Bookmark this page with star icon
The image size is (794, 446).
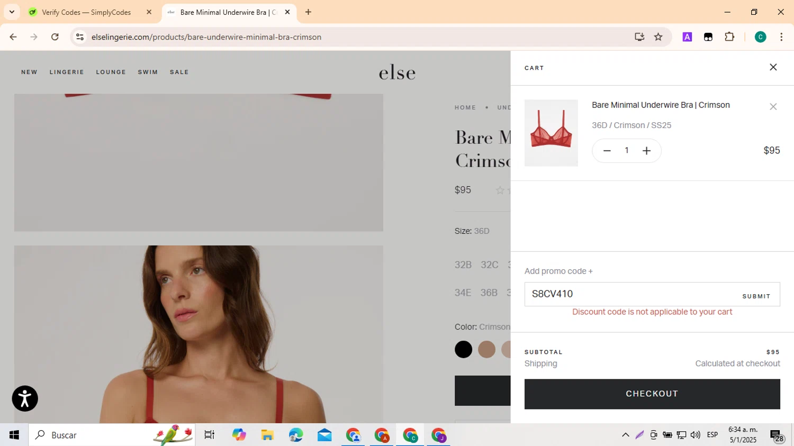[x=658, y=37]
